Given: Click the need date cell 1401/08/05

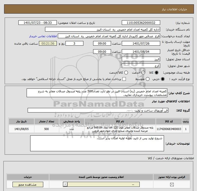Looking at the screenshot, I should [21, 129].
